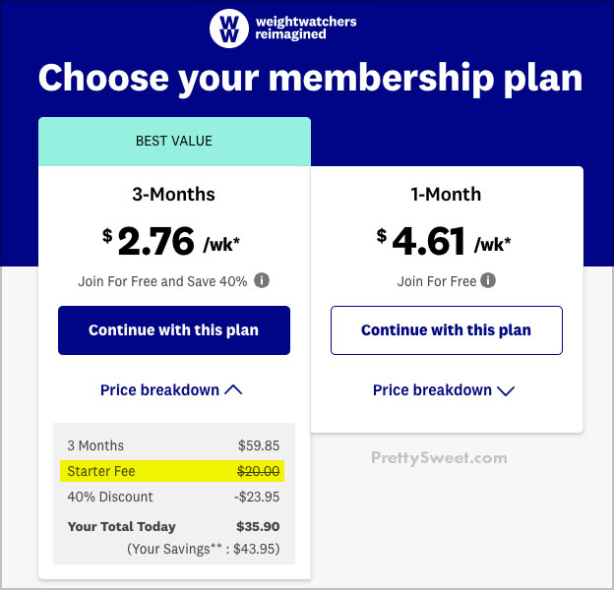Click the WW circular logo

(x=229, y=29)
